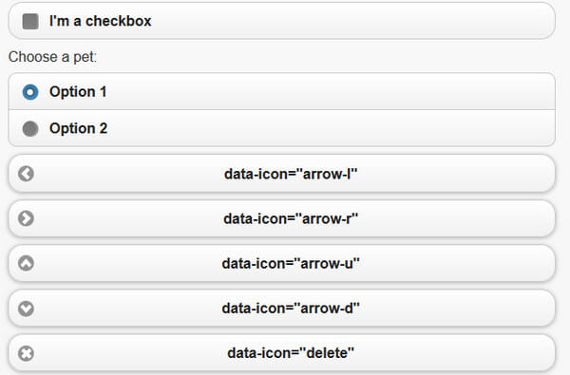Toggle the "I'm a checkbox" label
The image size is (570, 375).
click(x=100, y=21)
